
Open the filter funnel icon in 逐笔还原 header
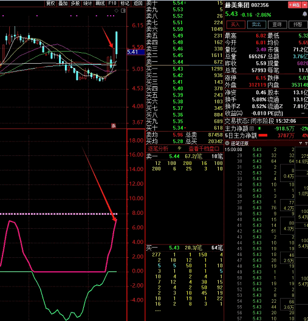[301, 143]
